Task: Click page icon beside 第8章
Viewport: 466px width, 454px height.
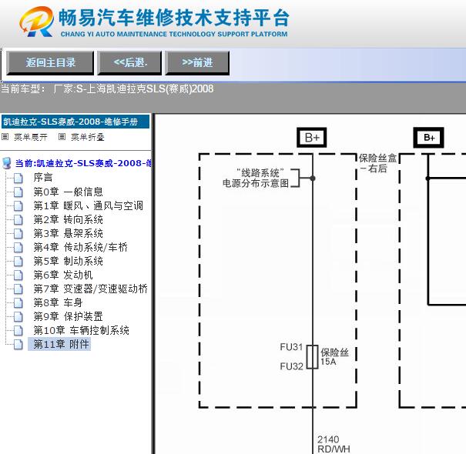Action: [18, 303]
